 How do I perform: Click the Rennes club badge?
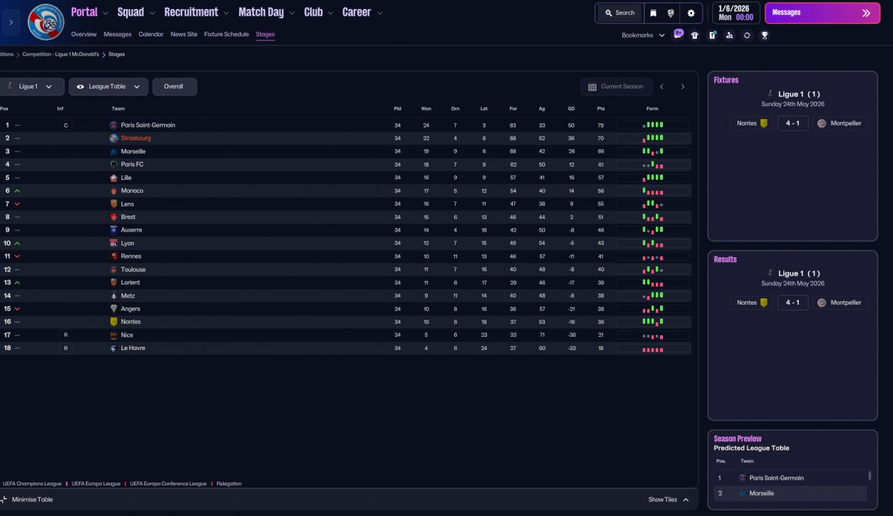(114, 256)
